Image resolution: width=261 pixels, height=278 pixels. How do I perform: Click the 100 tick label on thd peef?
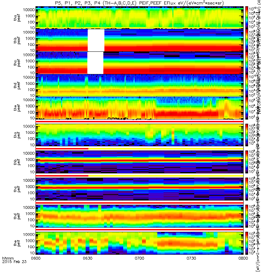(x=31, y=90)
